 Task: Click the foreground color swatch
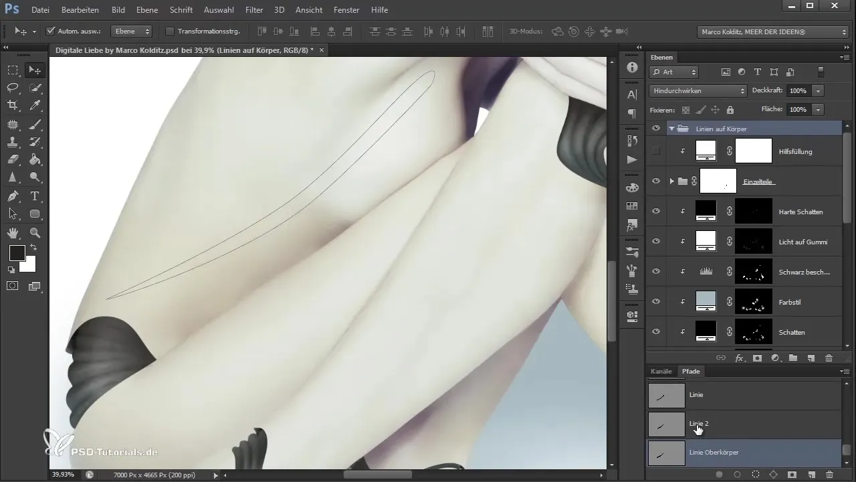pyautogui.click(x=17, y=253)
